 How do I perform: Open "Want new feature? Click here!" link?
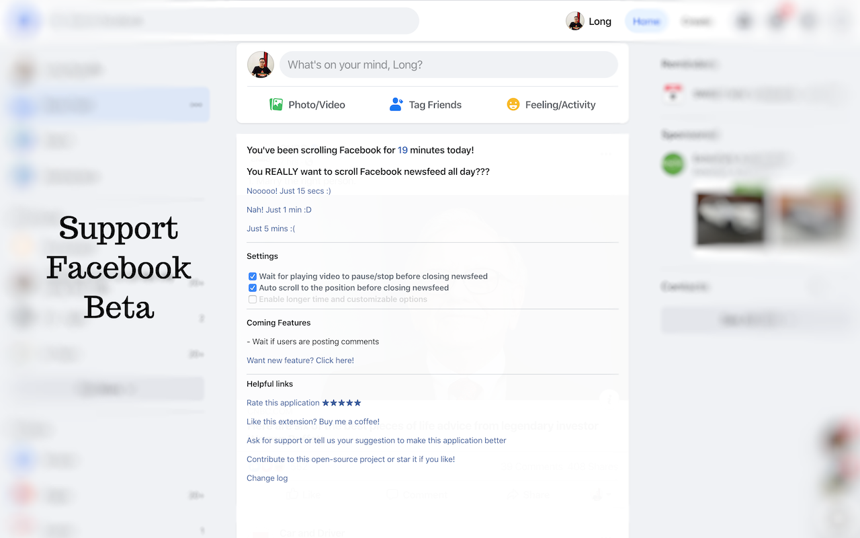pyautogui.click(x=300, y=360)
